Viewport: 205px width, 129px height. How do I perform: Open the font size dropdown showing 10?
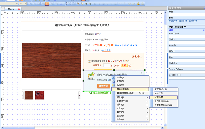click(x=25, y=4)
